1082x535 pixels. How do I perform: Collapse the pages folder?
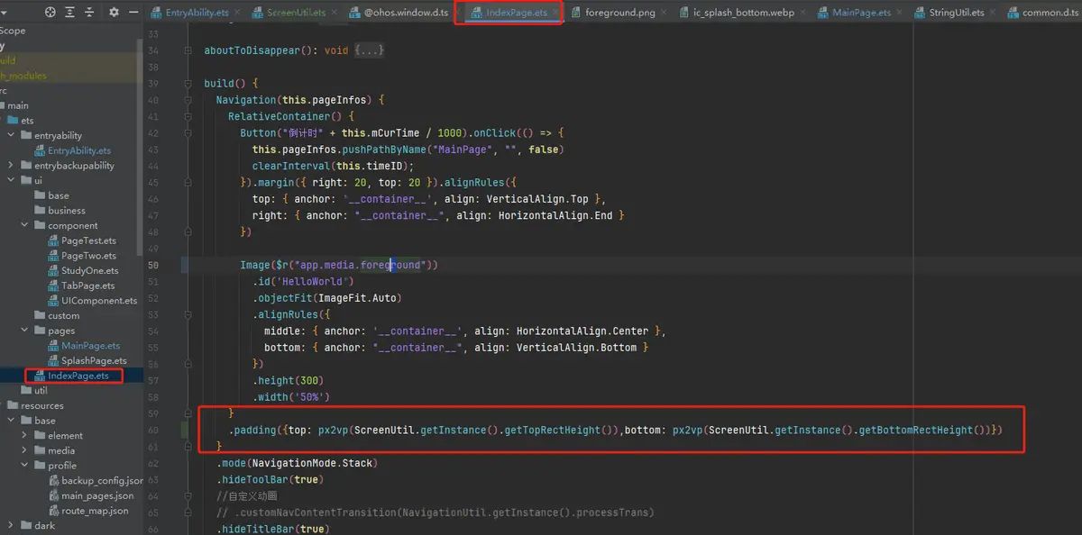(x=24, y=331)
